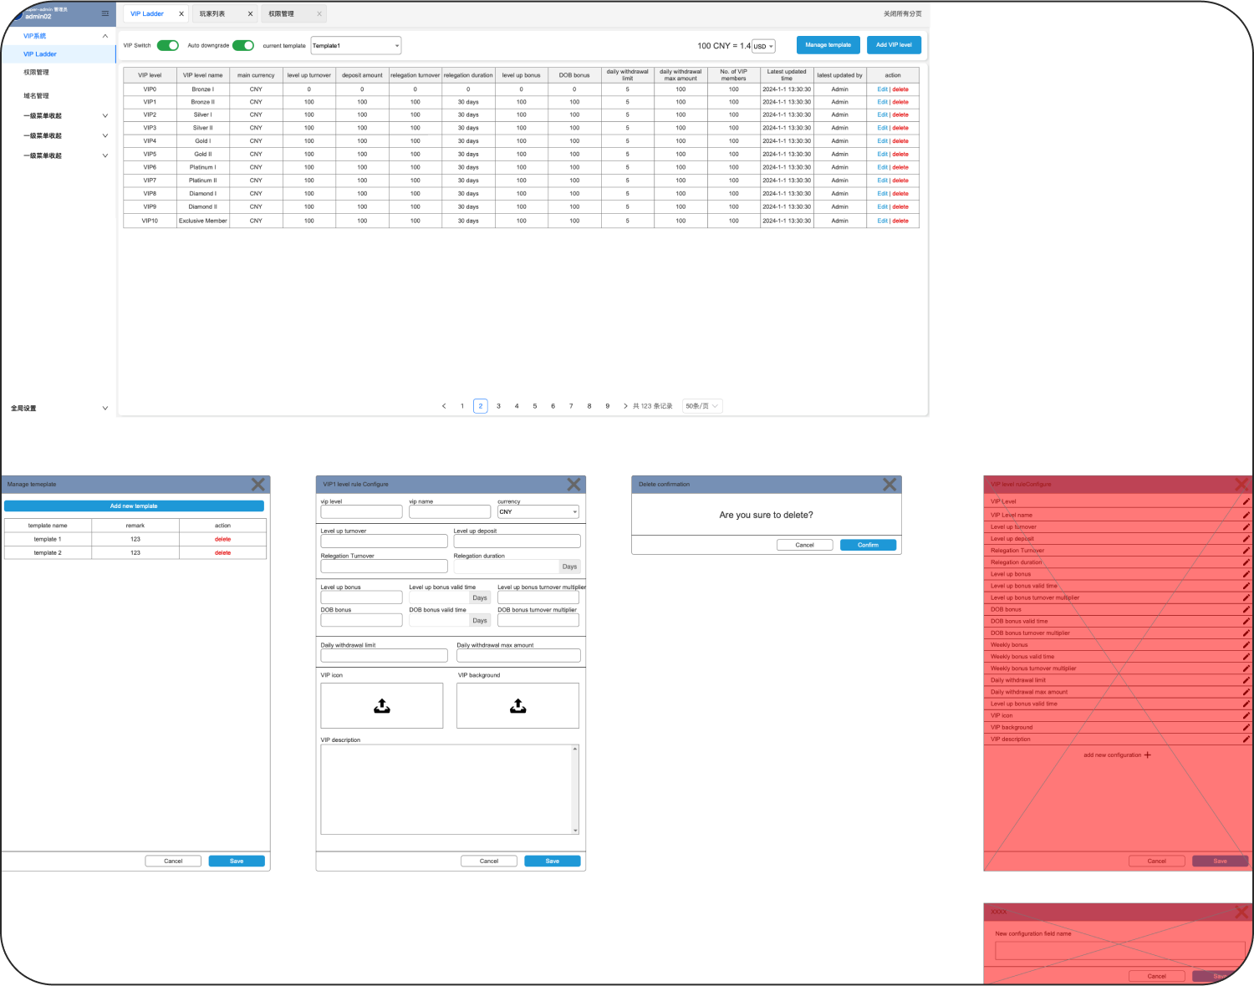This screenshot has height=986, width=1254.
Task: Click pencil icon beside VIP description
Action: (x=1246, y=739)
